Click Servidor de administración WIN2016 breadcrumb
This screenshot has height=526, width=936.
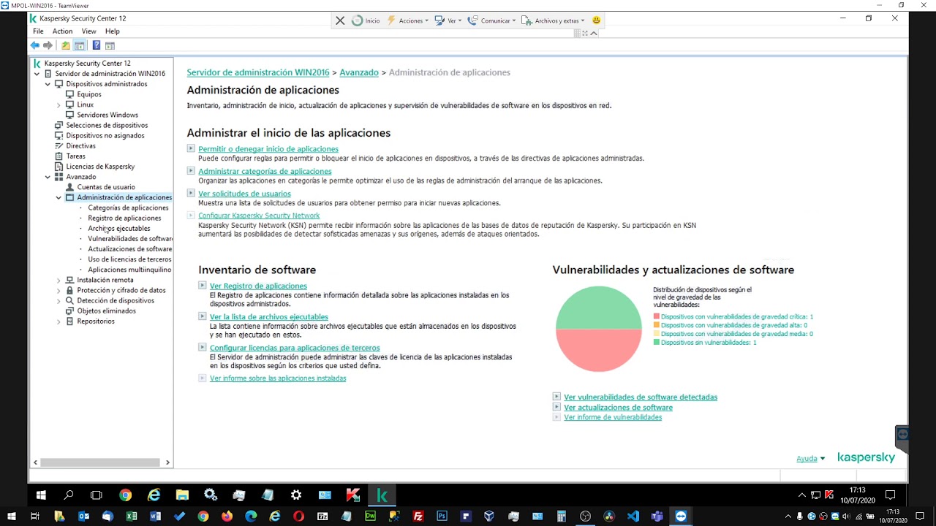coord(258,72)
